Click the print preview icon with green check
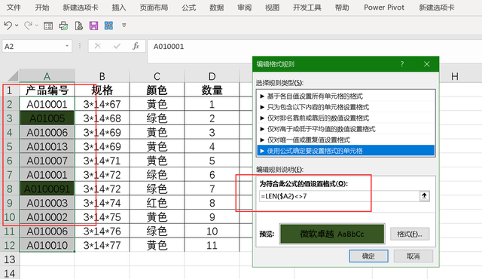This screenshot has height=279, width=482. click(63, 26)
